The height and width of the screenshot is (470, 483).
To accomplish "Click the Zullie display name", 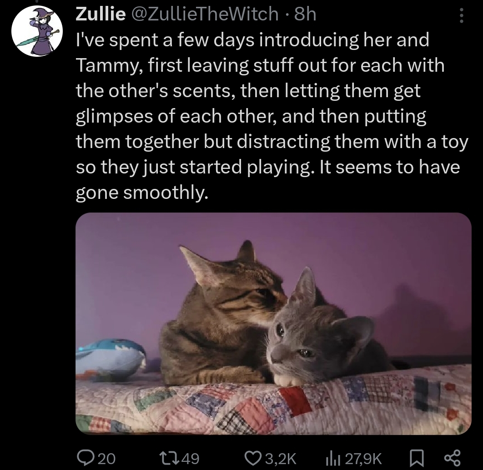I will [101, 14].
